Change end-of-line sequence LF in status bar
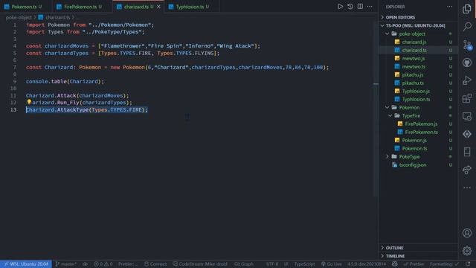Screen dimensions: 476x268 click(286, 264)
